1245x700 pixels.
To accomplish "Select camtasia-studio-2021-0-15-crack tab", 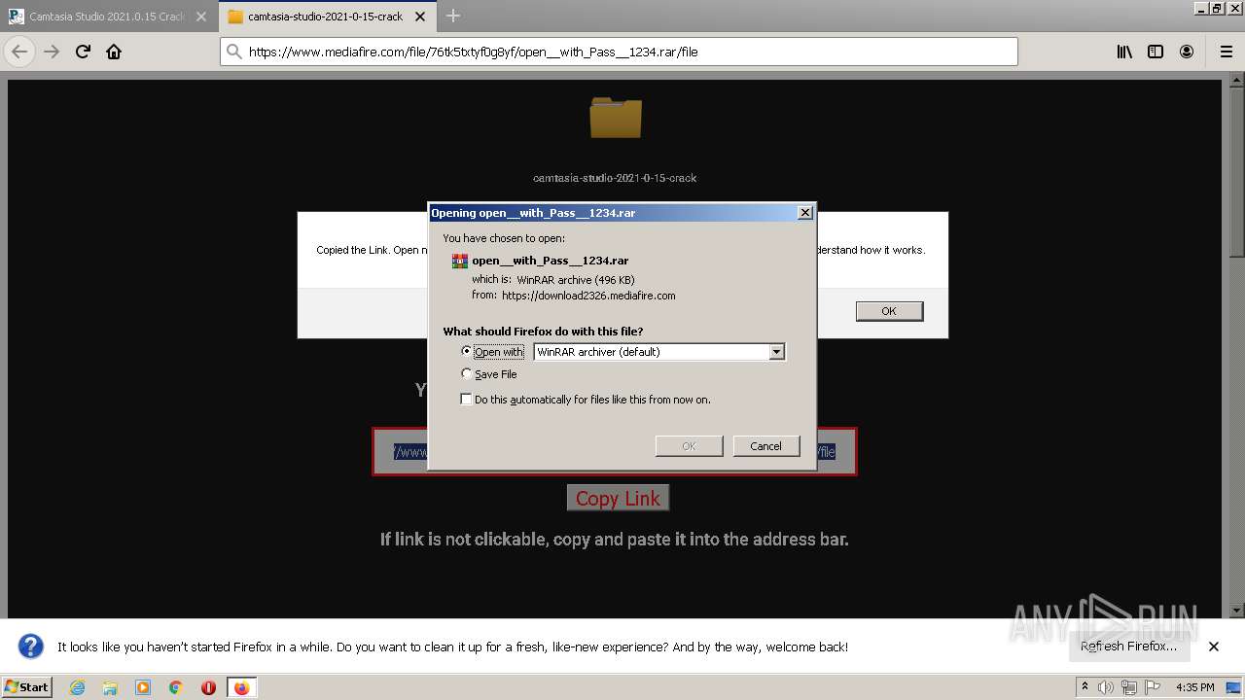I will tap(325, 17).
